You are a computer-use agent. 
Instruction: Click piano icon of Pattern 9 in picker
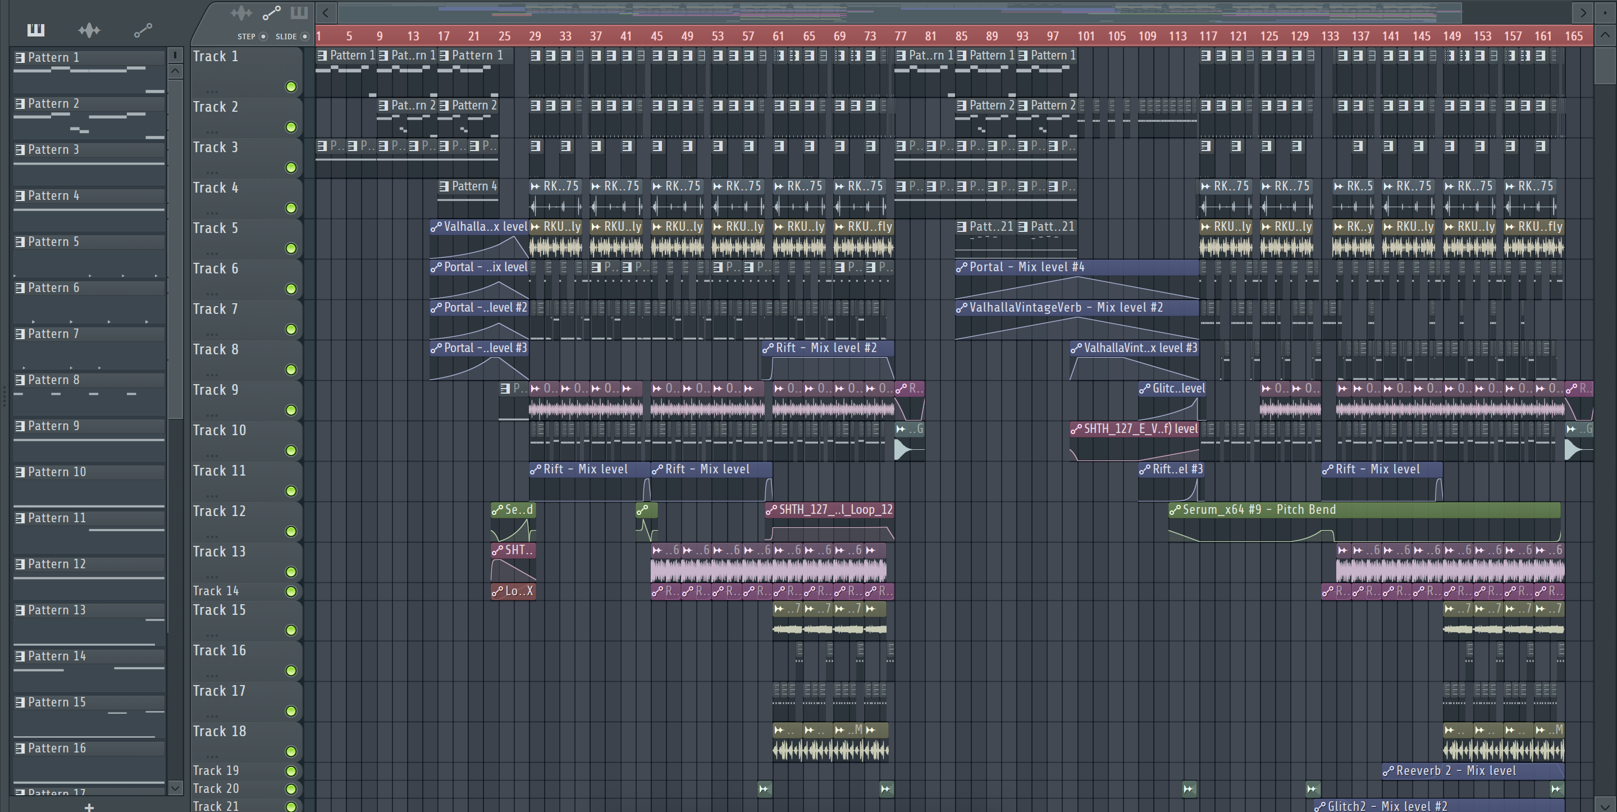tap(20, 426)
